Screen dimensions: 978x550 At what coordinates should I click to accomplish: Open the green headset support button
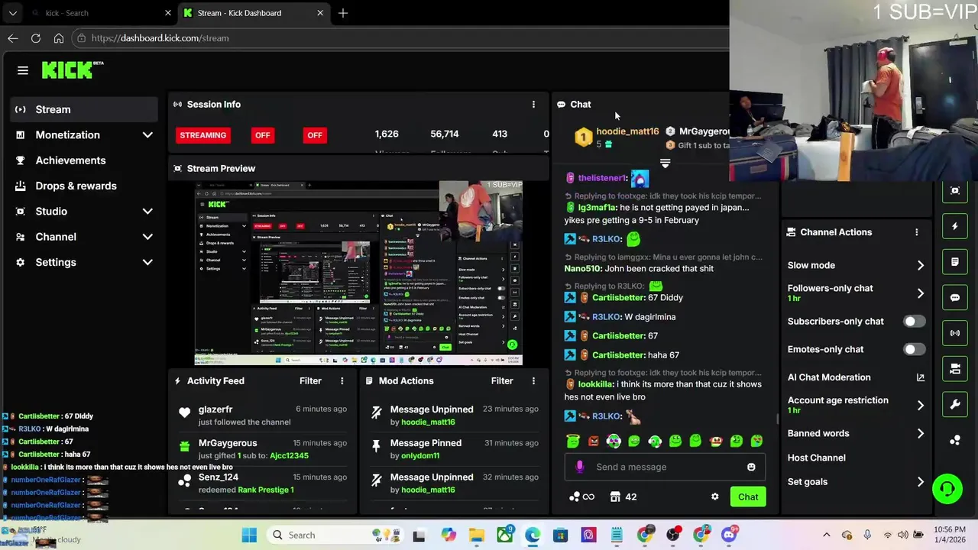[947, 489]
